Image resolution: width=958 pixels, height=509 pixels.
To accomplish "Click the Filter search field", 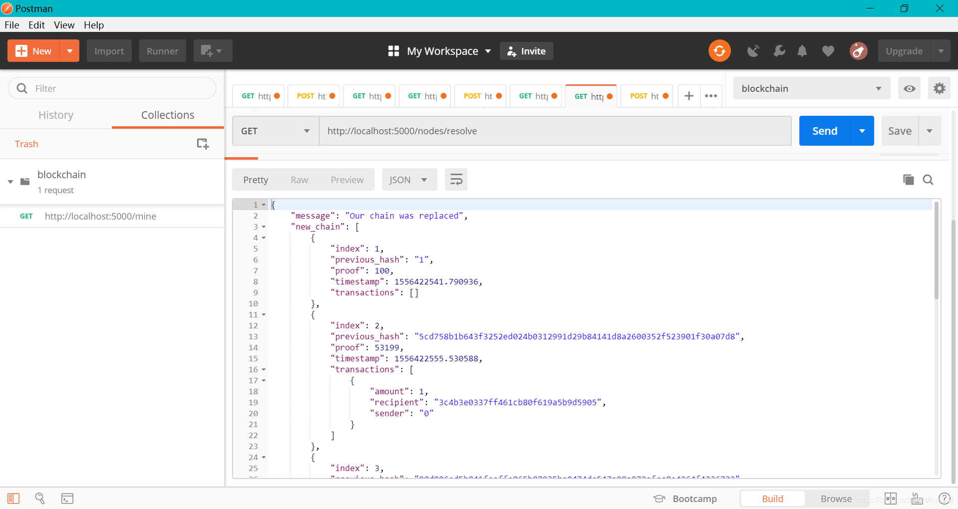I will coord(112,88).
